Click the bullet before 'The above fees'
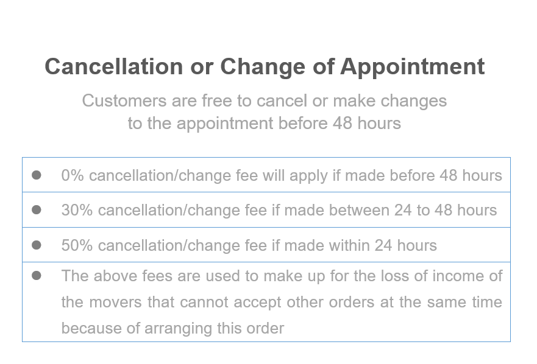The width and height of the screenshot is (537, 364). [37, 275]
